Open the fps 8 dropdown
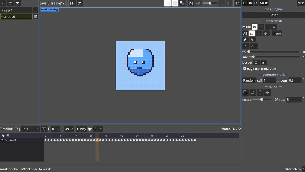Screen dimensions: 305x172 98,129
